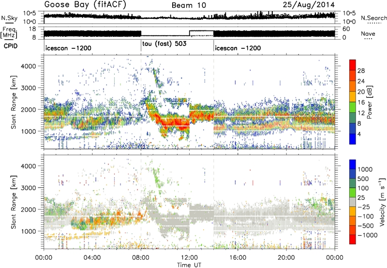The image size is (387, 268).
Task: Click the '20:00' time axis tick label
Action: pos(286,258)
